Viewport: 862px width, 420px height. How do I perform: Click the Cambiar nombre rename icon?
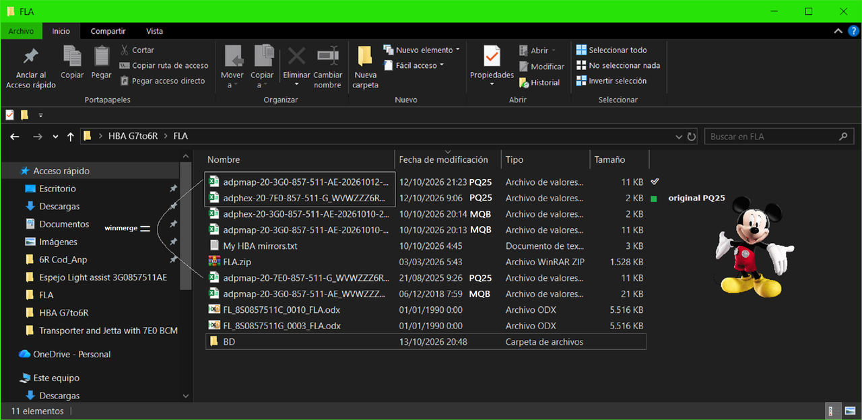click(x=327, y=57)
